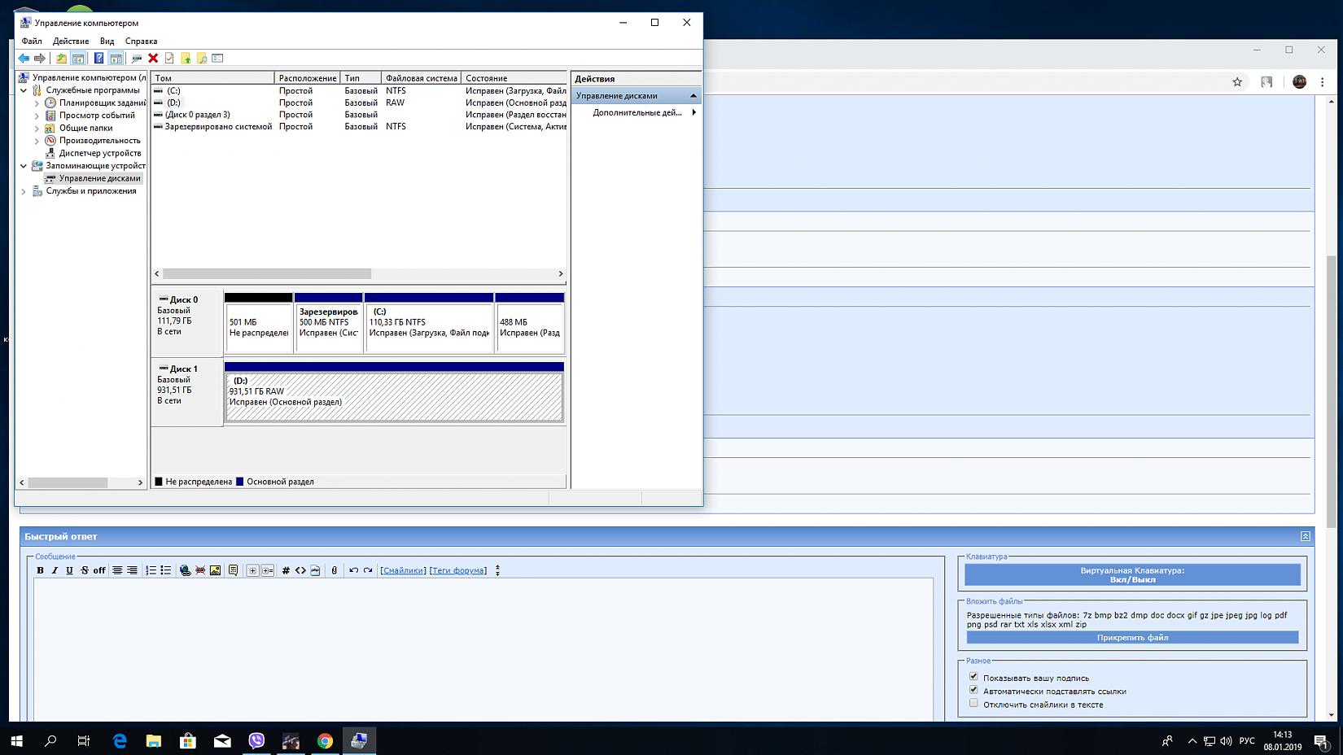Open the 'Действие' menu

71,41
